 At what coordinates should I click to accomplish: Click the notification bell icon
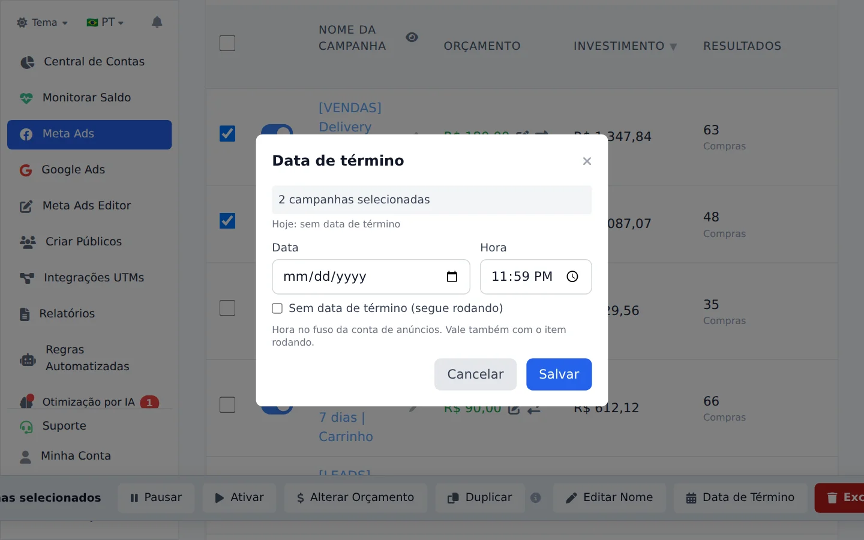157,22
